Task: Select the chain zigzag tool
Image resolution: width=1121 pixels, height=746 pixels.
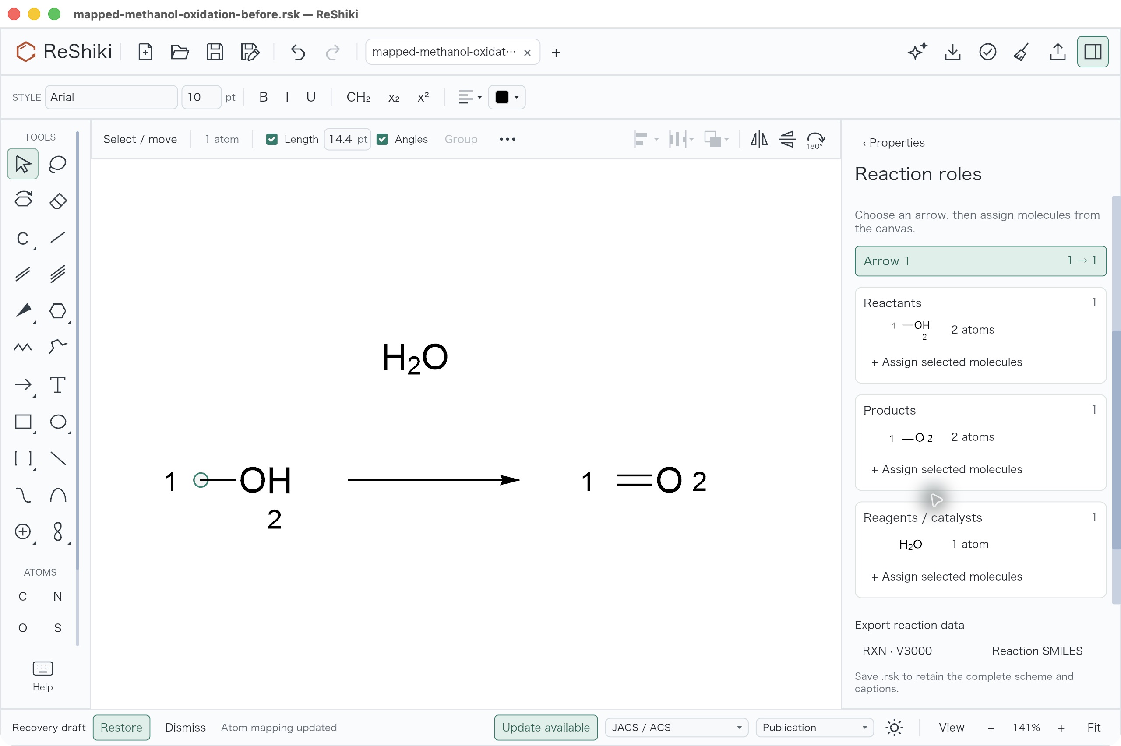Action: point(23,347)
